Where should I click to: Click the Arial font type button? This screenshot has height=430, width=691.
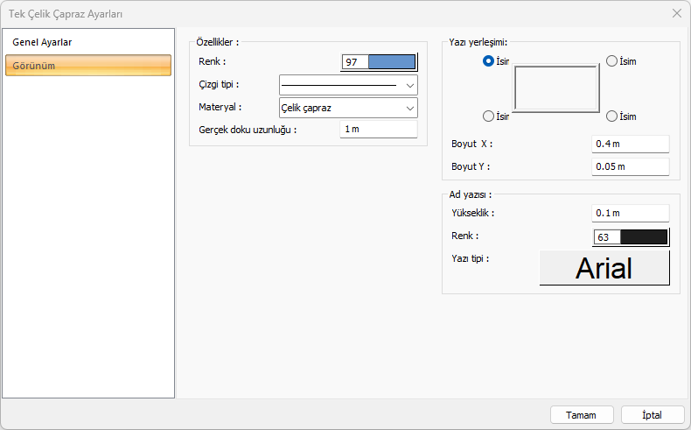604,268
